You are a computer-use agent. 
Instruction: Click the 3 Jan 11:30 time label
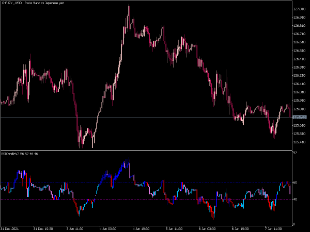76,228
